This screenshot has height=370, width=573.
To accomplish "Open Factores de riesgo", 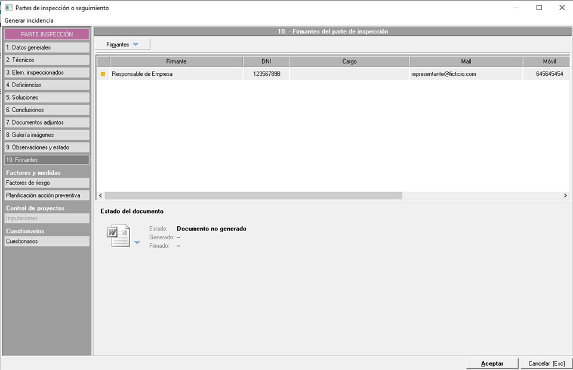I will tap(47, 183).
